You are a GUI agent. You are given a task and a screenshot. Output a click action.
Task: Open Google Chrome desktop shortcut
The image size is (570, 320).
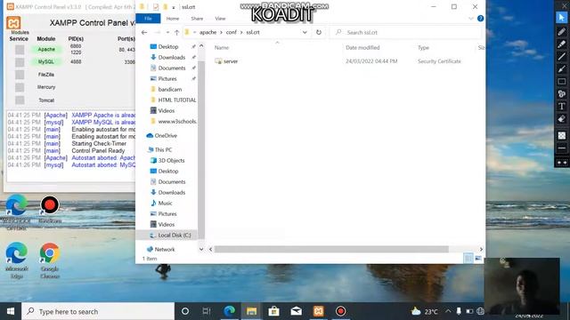click(50, 260)
